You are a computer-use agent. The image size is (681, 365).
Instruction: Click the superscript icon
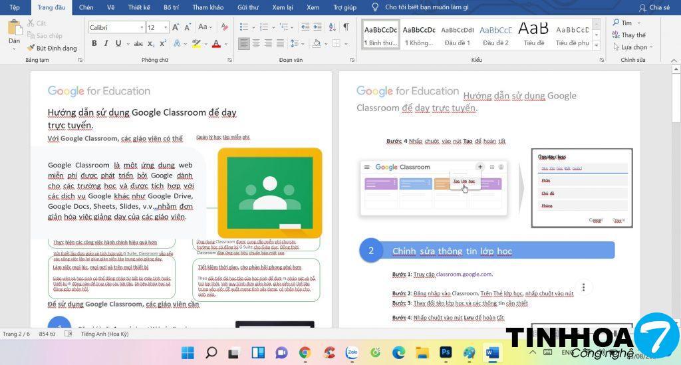164,43
